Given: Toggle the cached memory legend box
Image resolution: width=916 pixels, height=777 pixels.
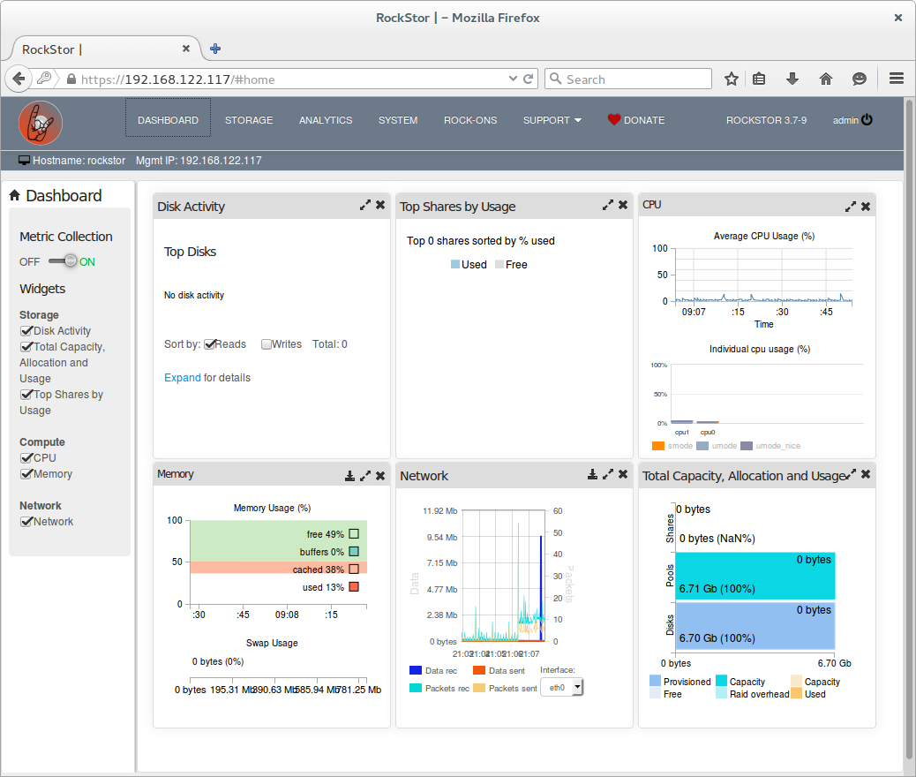Looking at the screenshot, I should (354, 569).
